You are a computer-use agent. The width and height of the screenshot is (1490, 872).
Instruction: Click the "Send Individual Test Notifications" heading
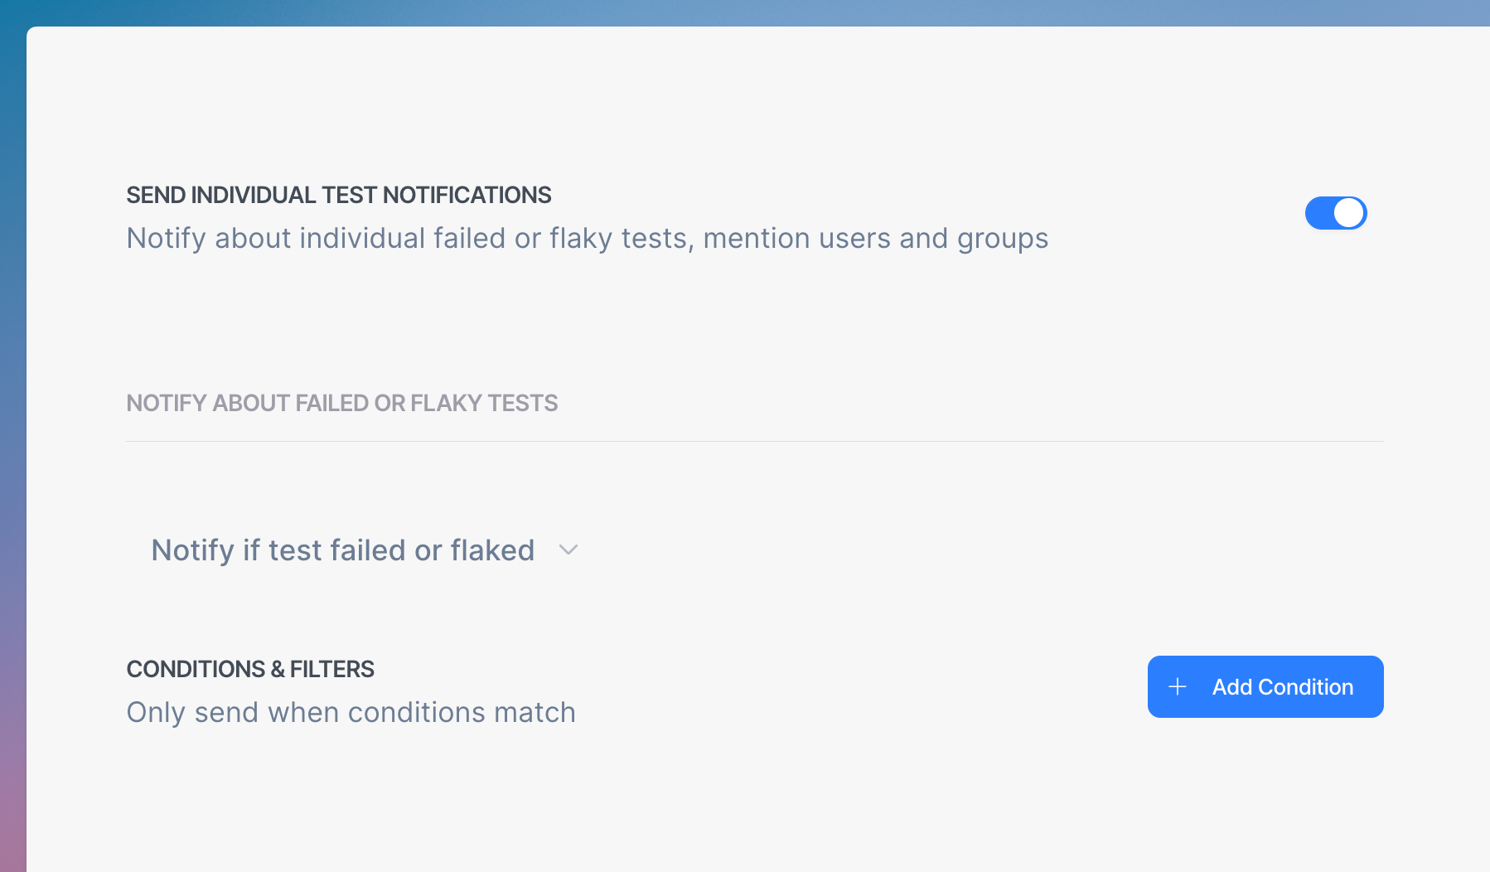pos(338,195)
